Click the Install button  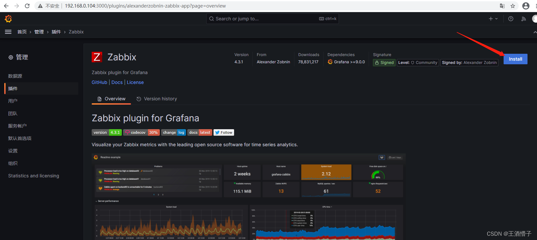(x=515, y=59)
